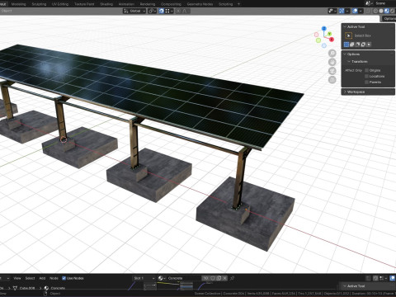This screenshot has width=396, height=297.
Task: Toggle the snapping magnet icon
Action: click(162, 11)
